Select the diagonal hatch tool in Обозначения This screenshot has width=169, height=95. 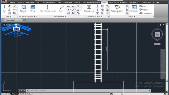coord(78,13)
